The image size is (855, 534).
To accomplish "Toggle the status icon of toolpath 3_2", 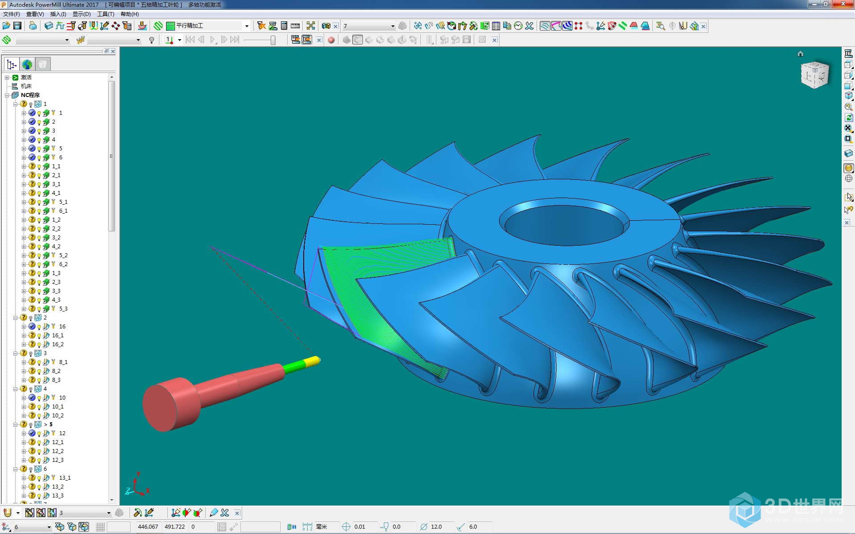I will [x=32, y=238].
